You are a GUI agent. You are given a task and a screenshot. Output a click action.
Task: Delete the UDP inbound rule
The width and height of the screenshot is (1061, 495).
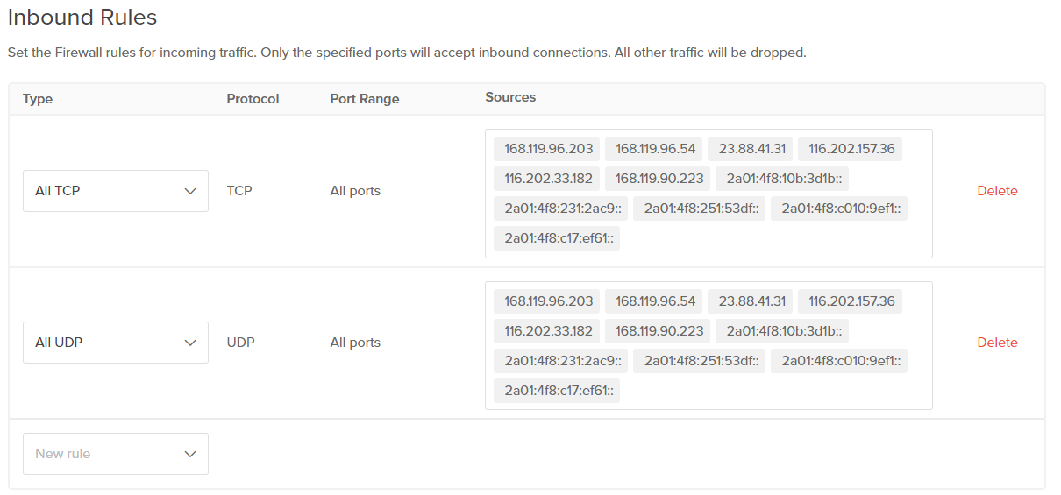tap(997, 343)
